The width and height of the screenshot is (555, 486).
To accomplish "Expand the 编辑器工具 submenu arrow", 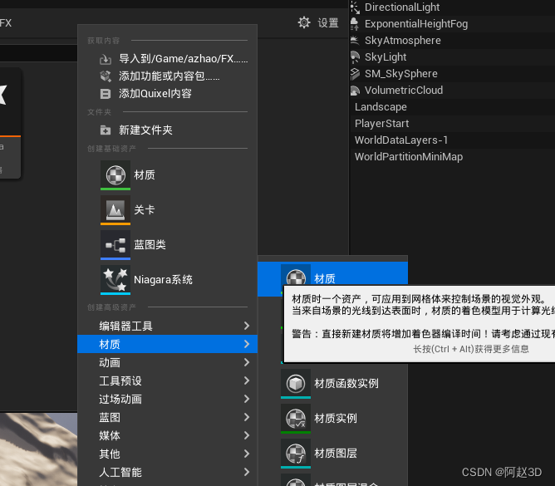I will (247, 326).
